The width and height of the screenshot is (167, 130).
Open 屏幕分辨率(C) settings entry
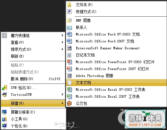tap(33, 112)
